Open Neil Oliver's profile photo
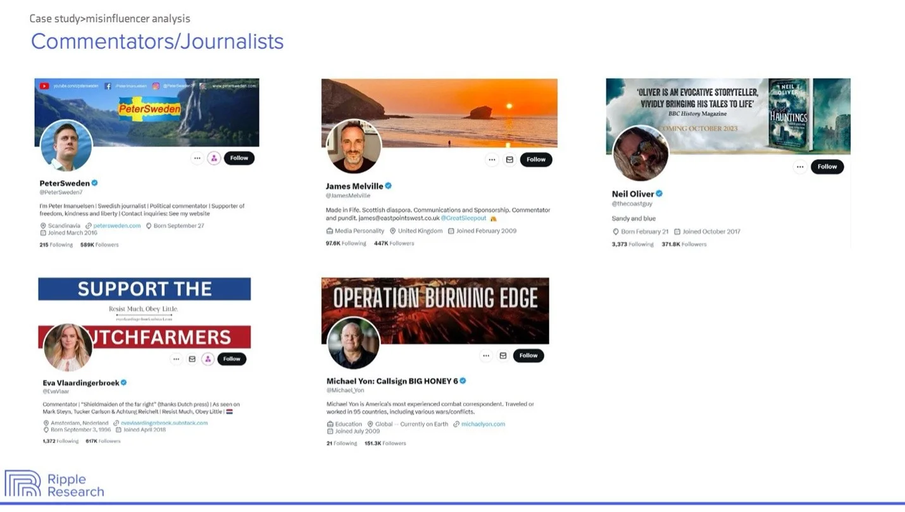Screen dimensions: 905x512 (640, 153)
